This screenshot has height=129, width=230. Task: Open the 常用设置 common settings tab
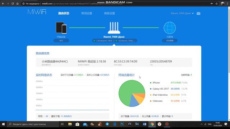click(x=87, y=13)
